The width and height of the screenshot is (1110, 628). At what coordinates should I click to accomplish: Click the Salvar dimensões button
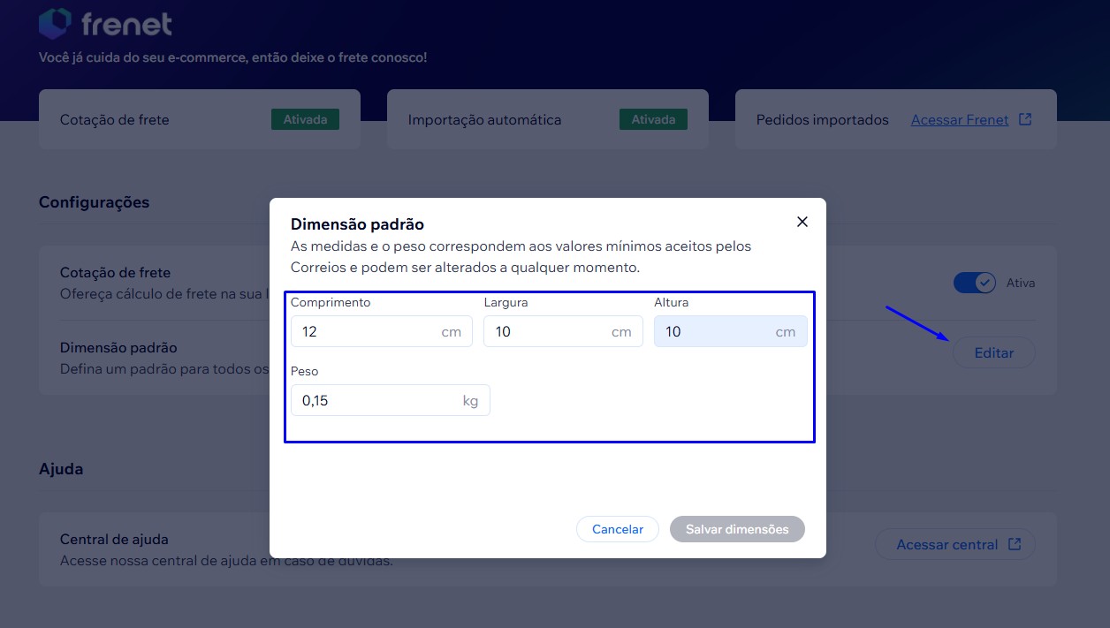coord(737,529)
